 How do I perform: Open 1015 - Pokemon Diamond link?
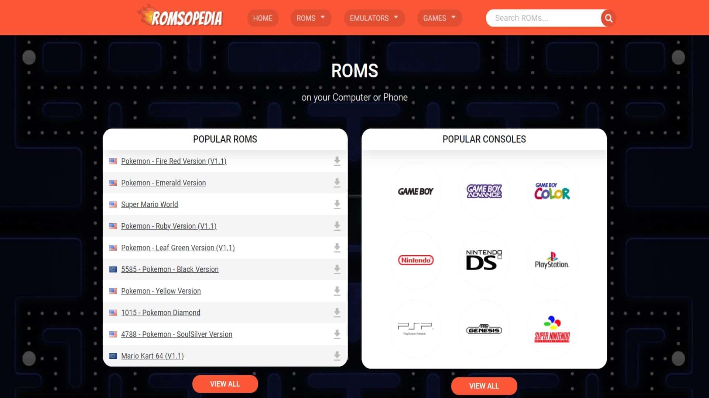point(161,313)
